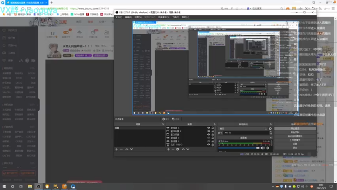This screenshot has width=337, height=190.
Task: Click the 启动虚拟摄像机 virtual camera button
Action: (x=295, y=136)
